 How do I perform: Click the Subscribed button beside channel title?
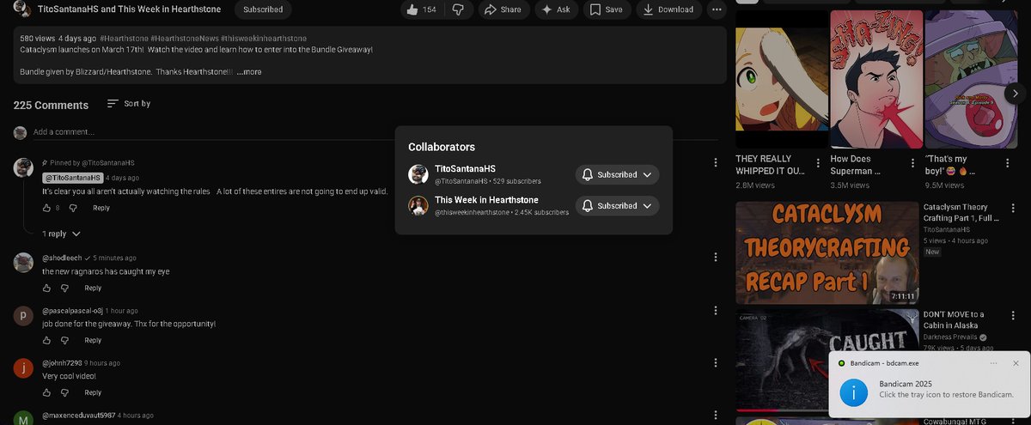click(263, 9)
